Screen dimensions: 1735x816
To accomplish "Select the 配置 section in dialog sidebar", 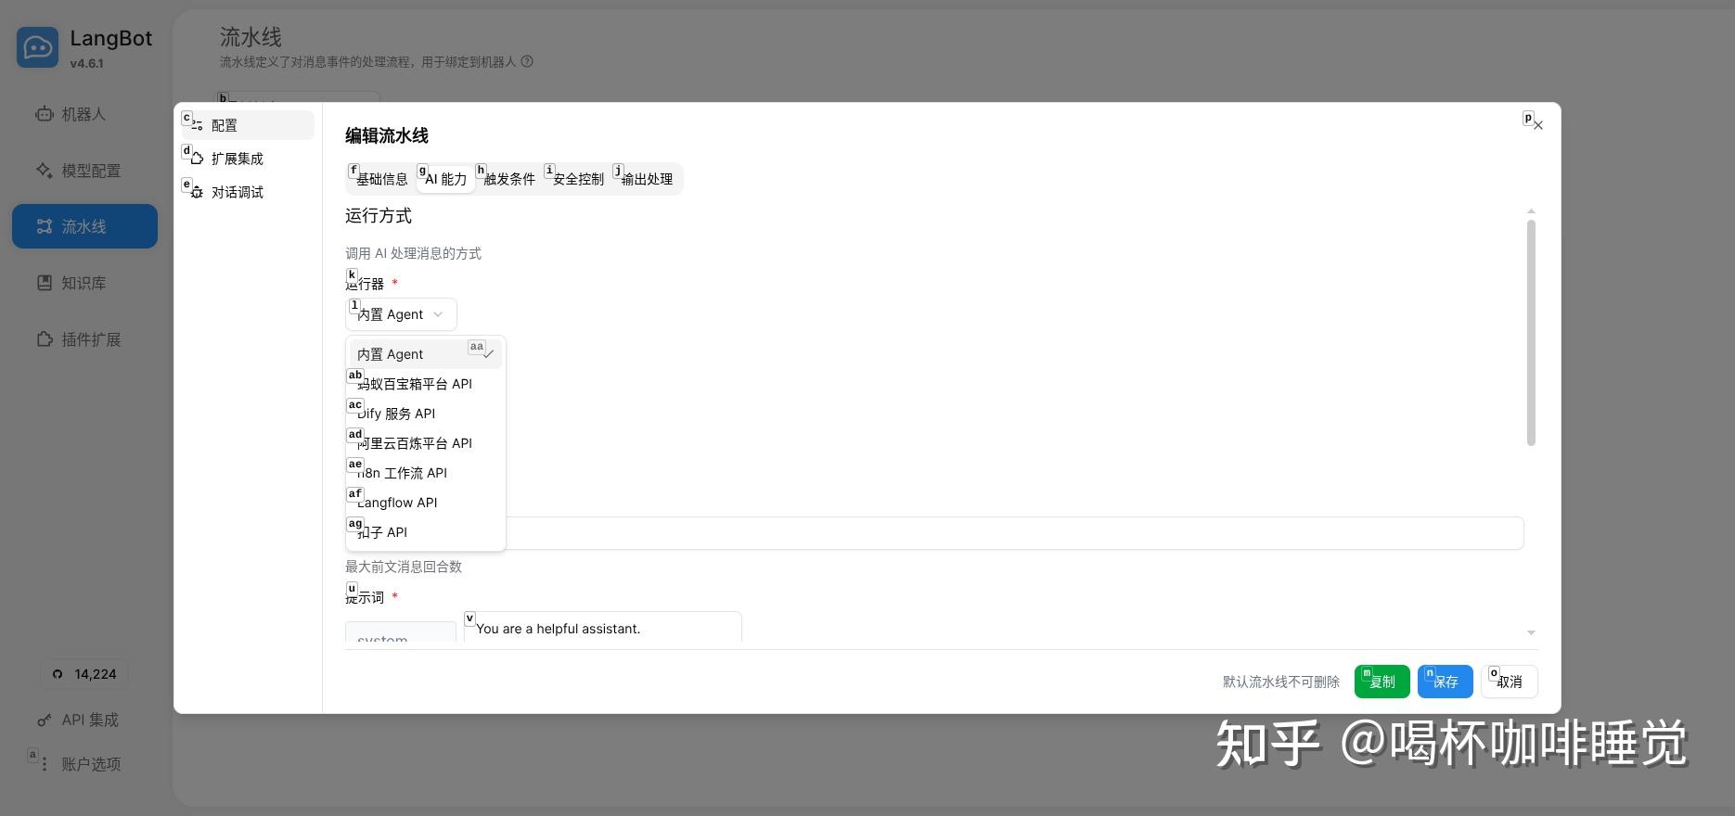I will [x=248, y=125].
